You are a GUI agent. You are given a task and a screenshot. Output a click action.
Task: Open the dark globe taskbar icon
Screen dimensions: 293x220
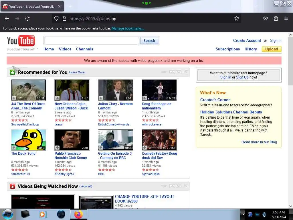click(61, 214)
